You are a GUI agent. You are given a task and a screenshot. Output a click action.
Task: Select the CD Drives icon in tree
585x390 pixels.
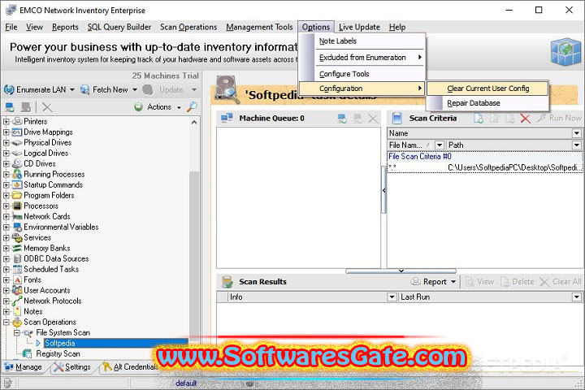(17, 163)
